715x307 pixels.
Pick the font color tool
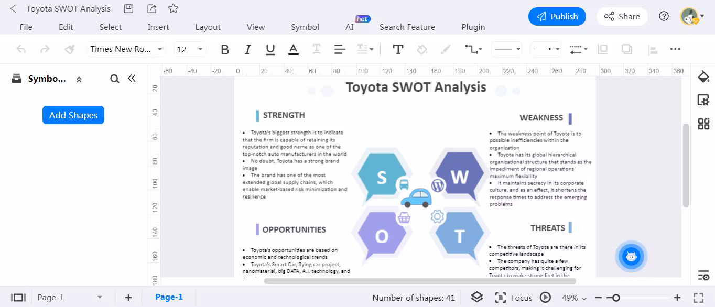click(294, 50)
